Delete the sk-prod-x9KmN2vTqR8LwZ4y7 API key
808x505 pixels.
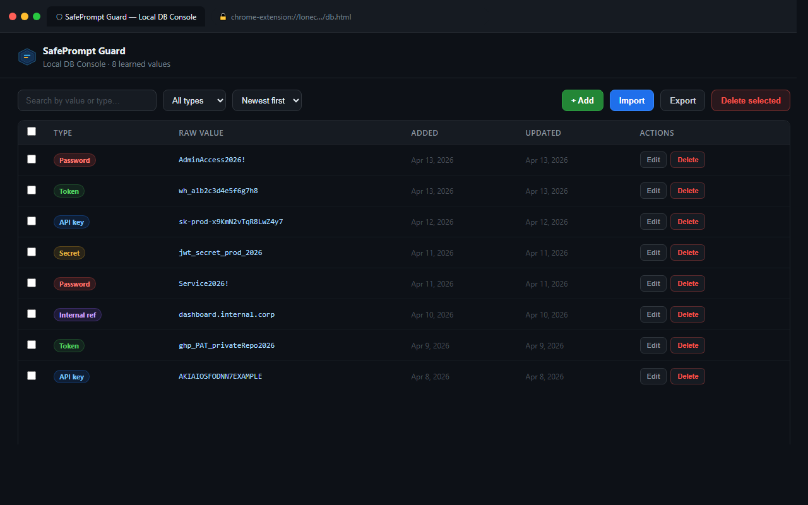(x=688, y=222)
